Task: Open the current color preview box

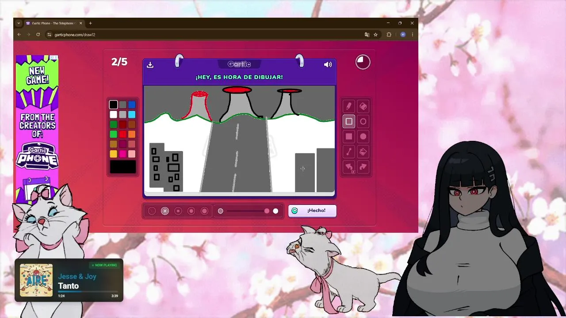Action: (x=123, y=167)
